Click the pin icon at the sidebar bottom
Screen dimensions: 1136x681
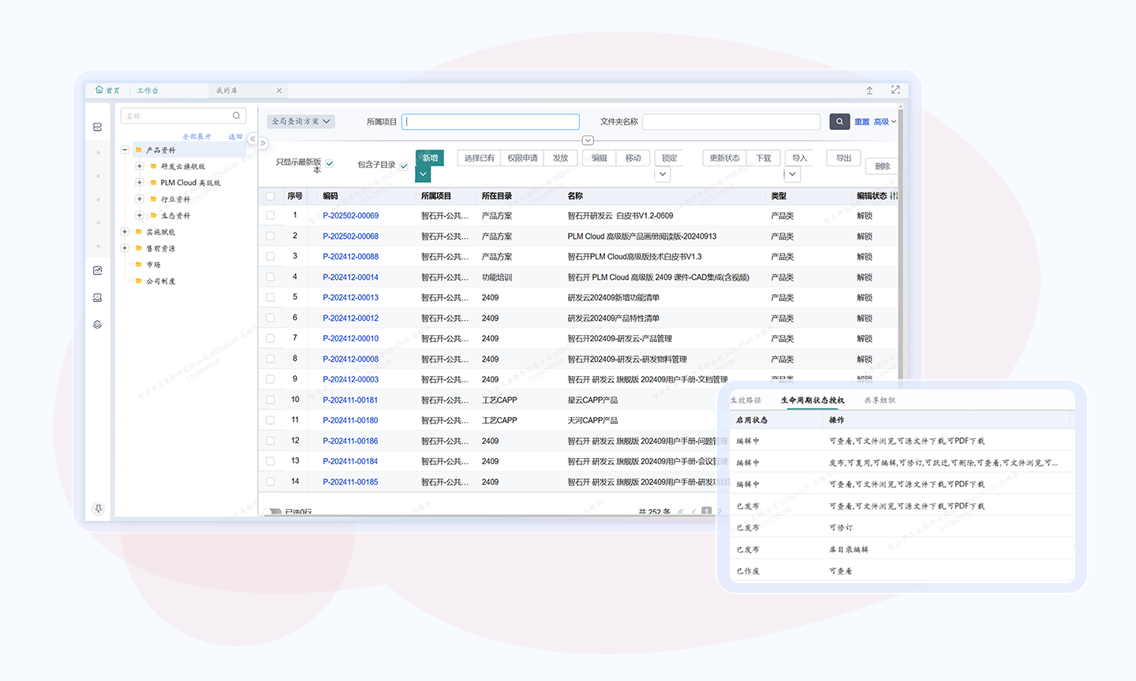click(99, 508)
